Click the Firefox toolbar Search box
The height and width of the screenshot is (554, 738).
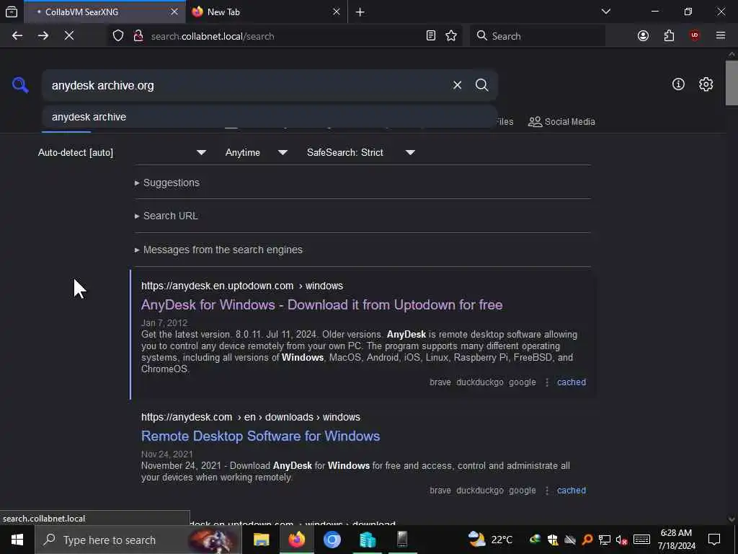point(538,36)
